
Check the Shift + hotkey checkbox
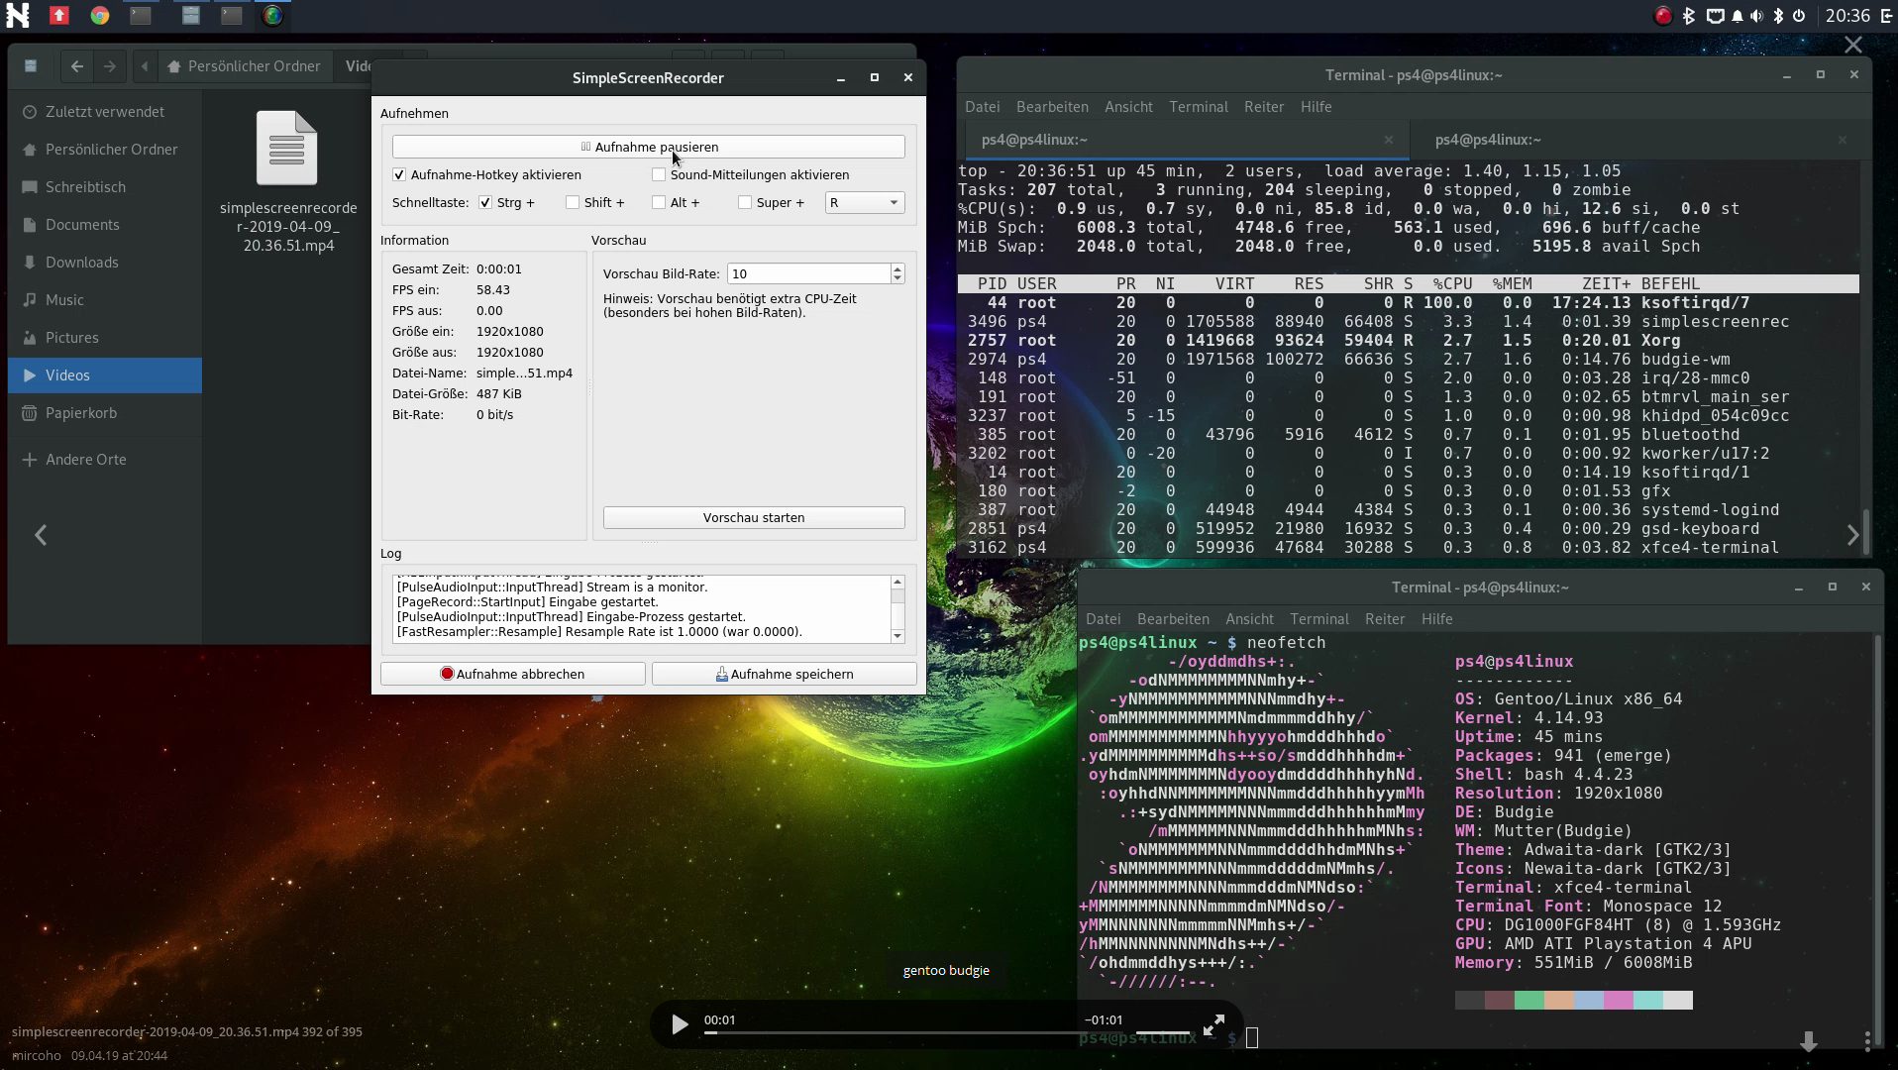[x=573, y=203]
